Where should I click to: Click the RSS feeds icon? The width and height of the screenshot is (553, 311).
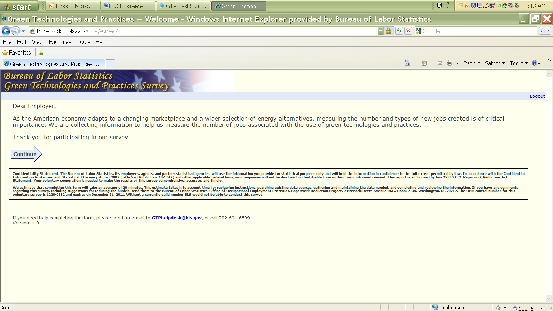pos(424,63)
